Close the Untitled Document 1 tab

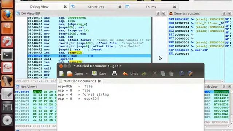[x=99, y=81]
